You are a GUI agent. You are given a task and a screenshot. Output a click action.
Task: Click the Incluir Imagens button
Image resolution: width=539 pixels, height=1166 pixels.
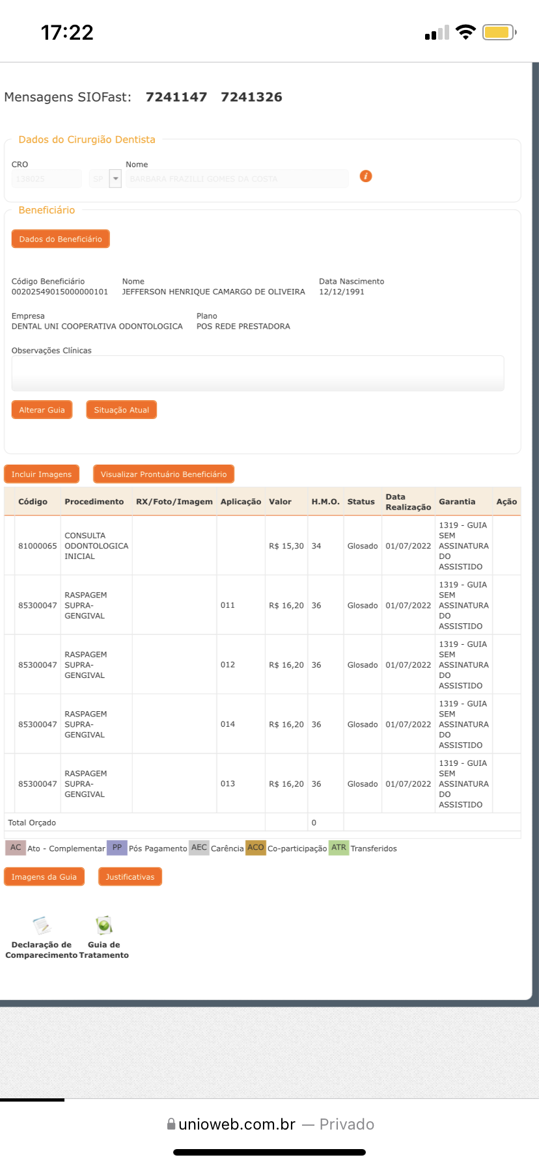click(x=42, y=474)
